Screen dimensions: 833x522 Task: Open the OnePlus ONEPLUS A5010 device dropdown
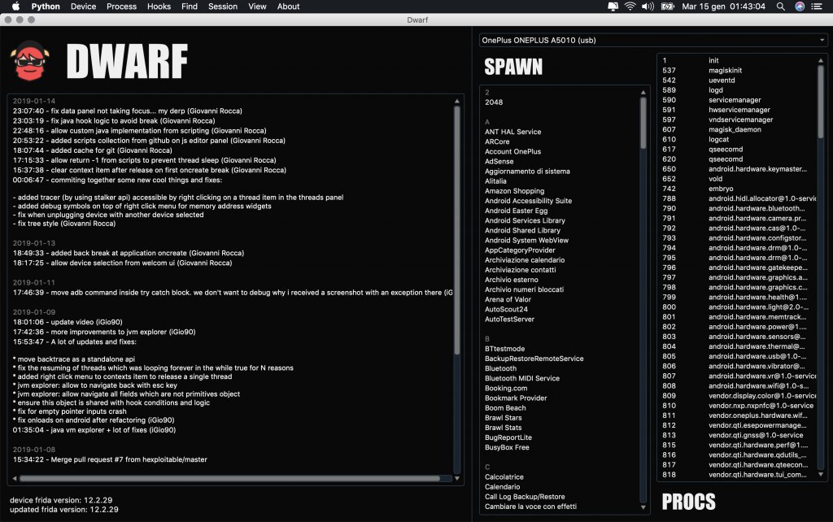pos(653,41)
